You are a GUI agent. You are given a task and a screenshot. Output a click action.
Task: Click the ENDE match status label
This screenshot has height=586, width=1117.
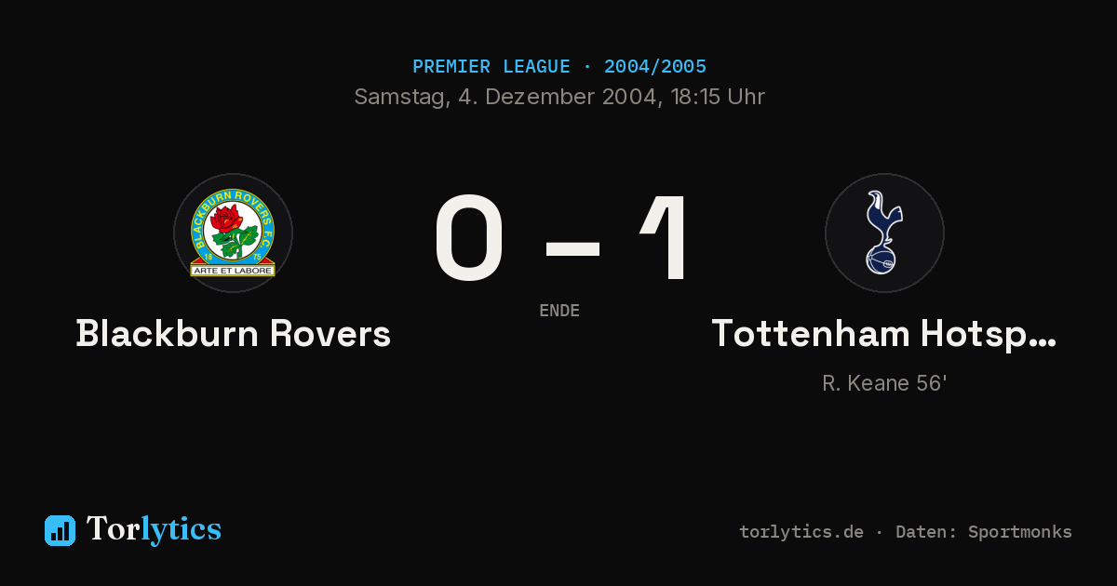tap(559, 311)
